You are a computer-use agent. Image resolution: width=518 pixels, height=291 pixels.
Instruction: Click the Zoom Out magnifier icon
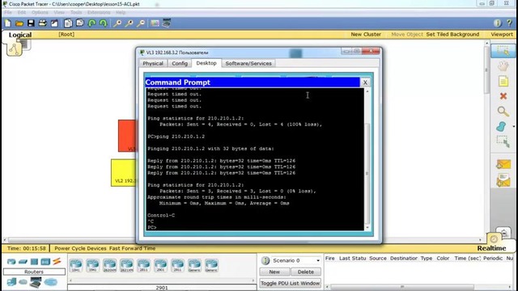[x=141, y=23]
